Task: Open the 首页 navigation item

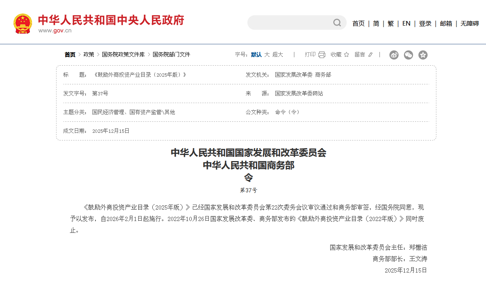Action: click(358, 23)
